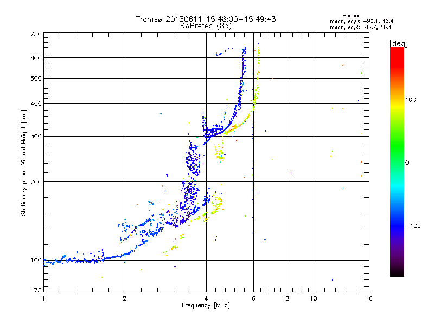Click the colorbar tick label '0'
Image resolution: width=434 pixels, height=325 pixels.
pos(407,163)
